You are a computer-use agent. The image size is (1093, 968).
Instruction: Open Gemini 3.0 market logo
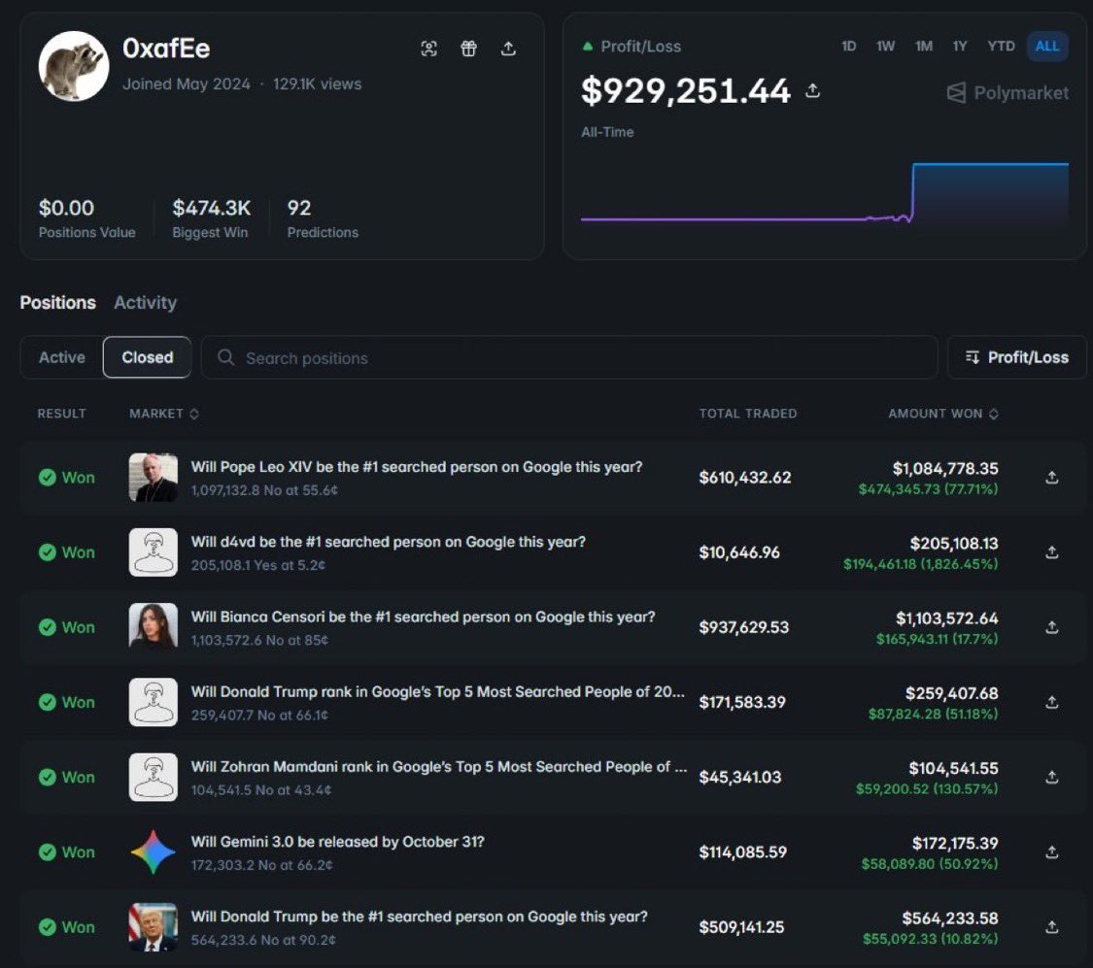154,851
